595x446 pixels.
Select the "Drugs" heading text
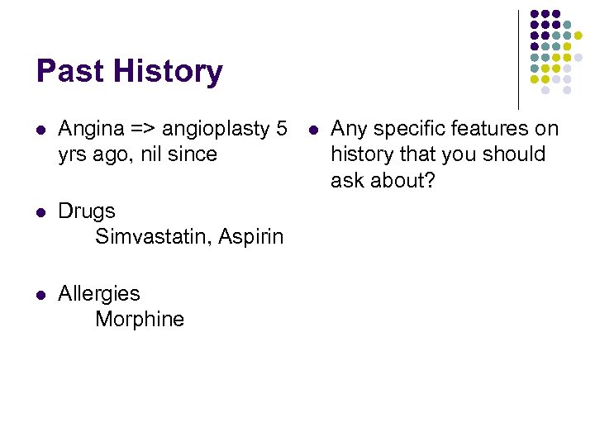(x=87, y=211)
